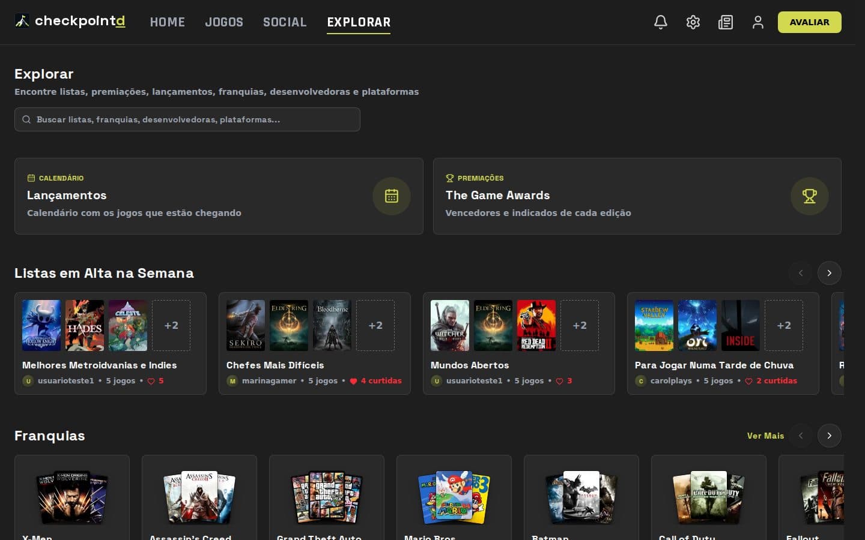Open the Batman franchise cover stack
Screen dimensions: 865x540
point(581,497)
